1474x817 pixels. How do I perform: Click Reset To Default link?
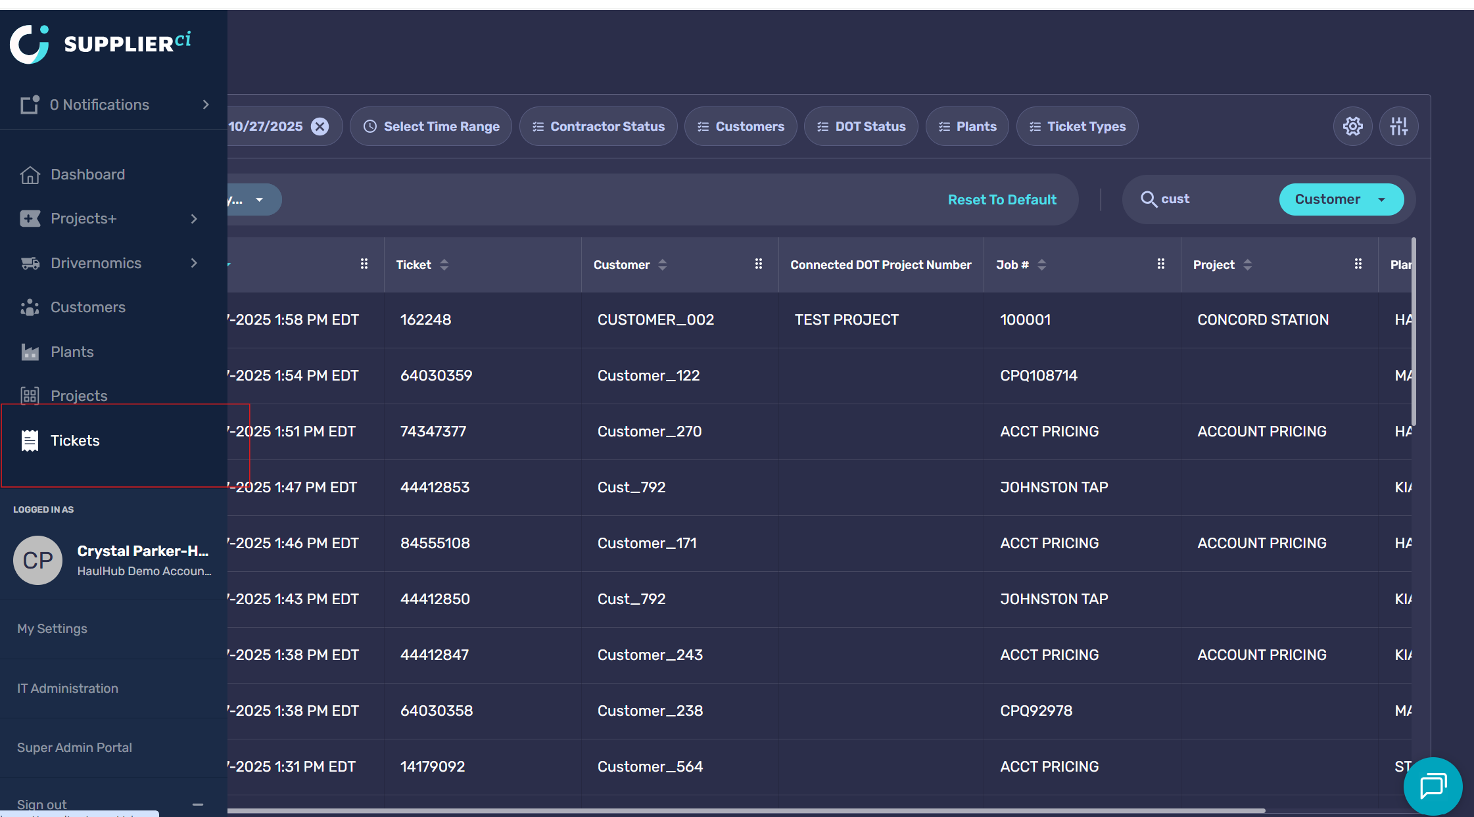[1001, 200]
